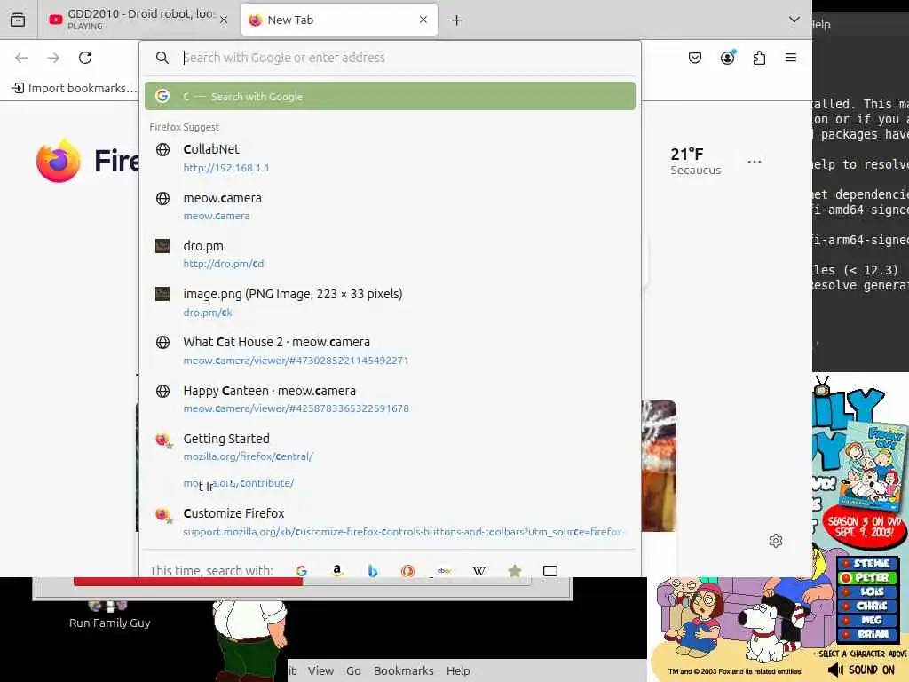Click the red progress bar below Firefox
The height and width of the screenshot is (682, 909).
[x=188, y=581]
